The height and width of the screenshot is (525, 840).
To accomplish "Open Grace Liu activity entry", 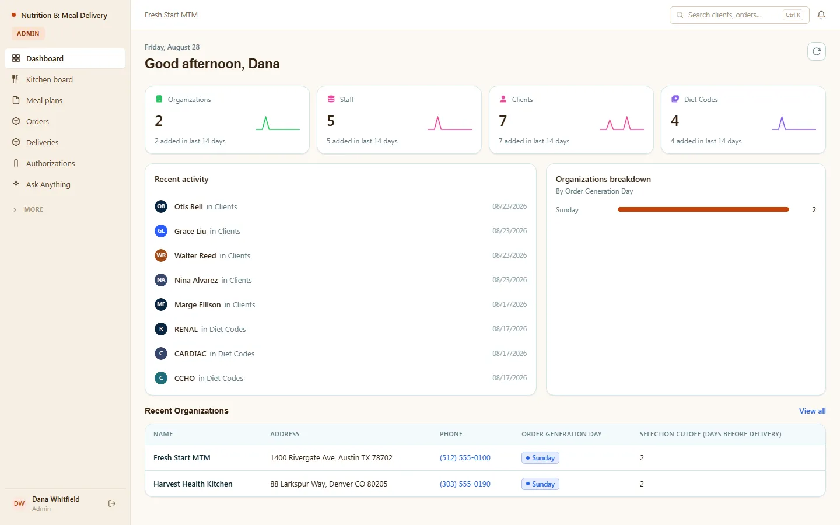I will coord(341,231).
